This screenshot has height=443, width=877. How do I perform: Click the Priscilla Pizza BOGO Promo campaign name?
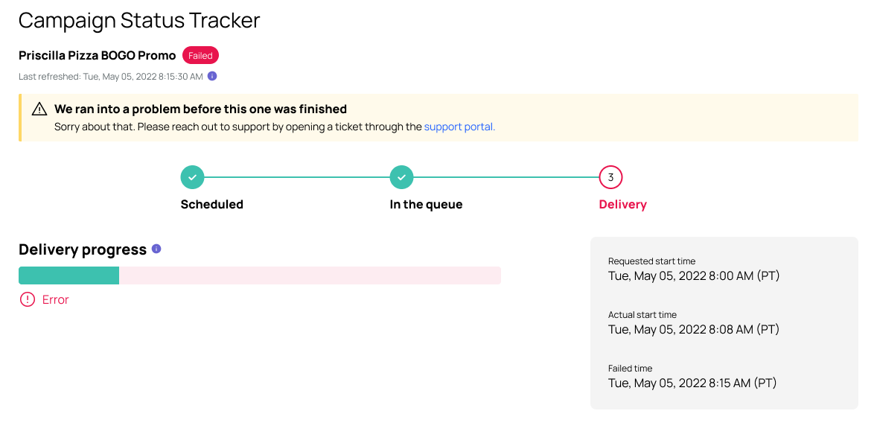coord(98,55)
